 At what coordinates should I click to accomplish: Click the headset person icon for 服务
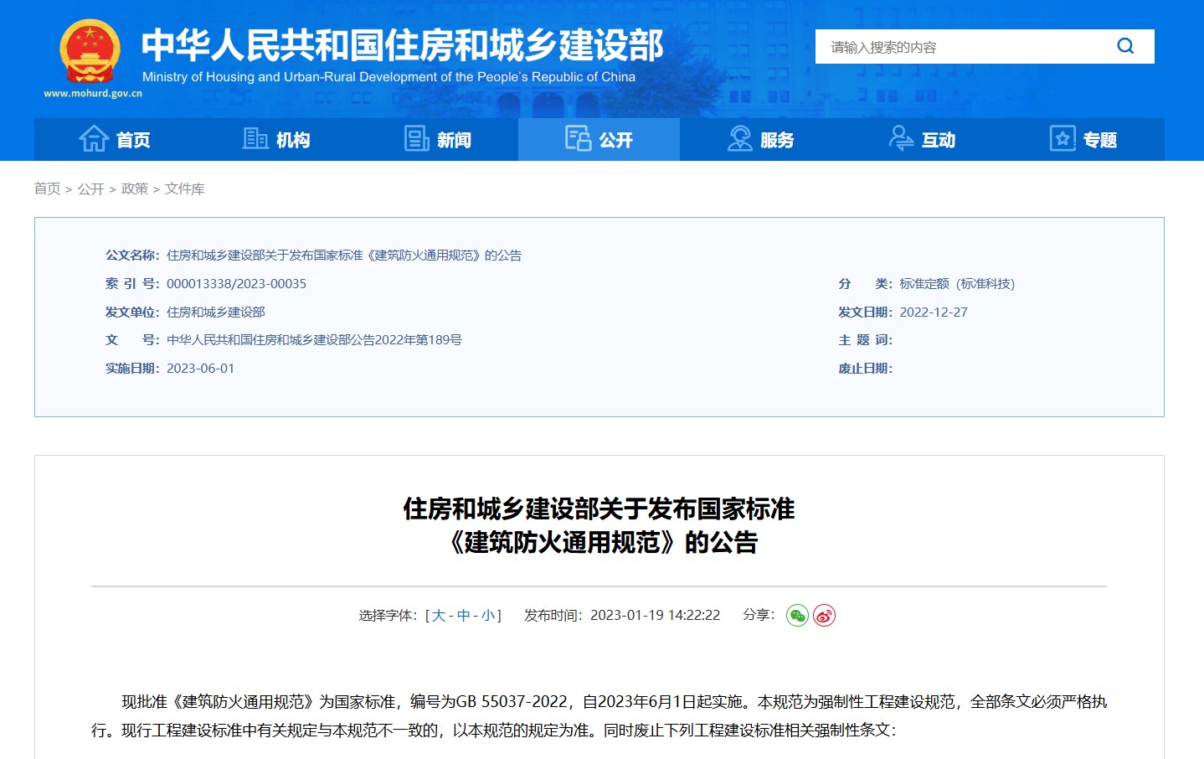(x=739, y=139)
